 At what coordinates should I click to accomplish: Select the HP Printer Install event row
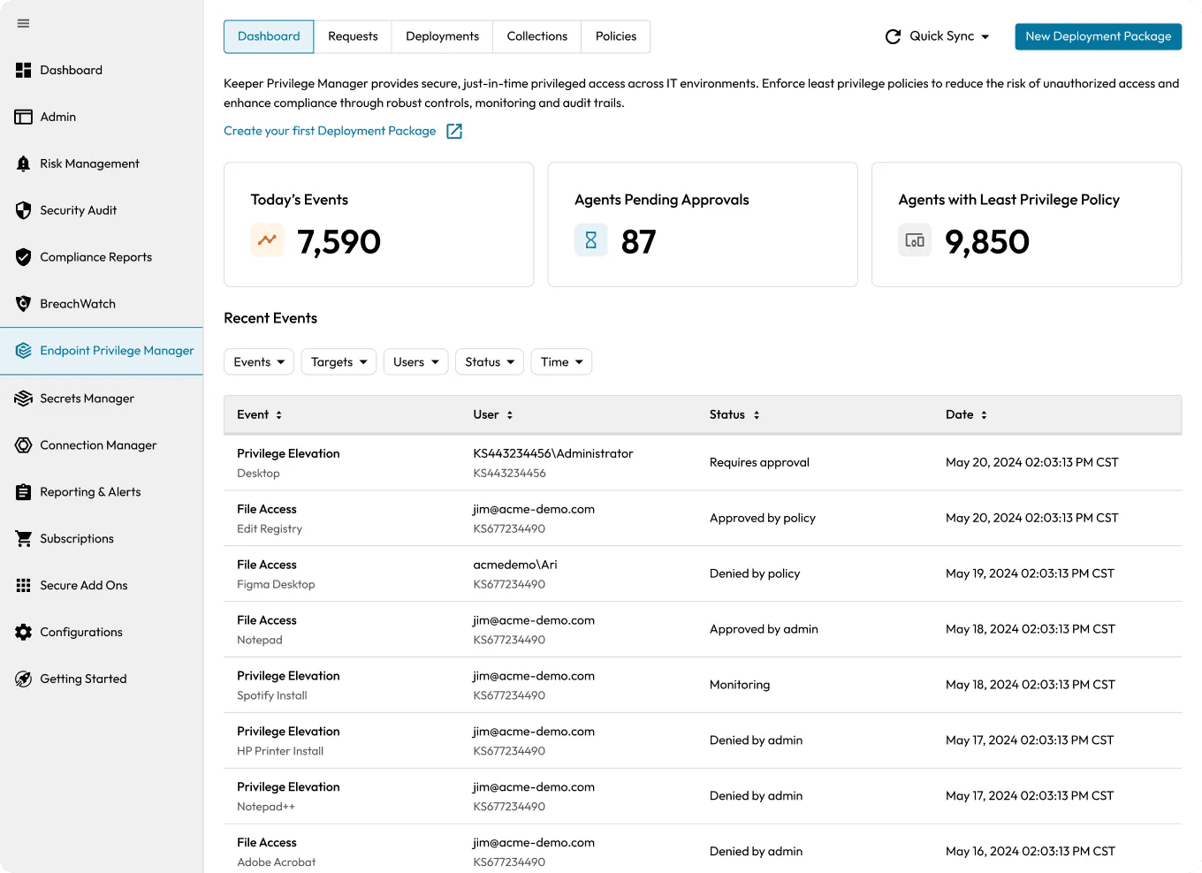click(703, 741)
